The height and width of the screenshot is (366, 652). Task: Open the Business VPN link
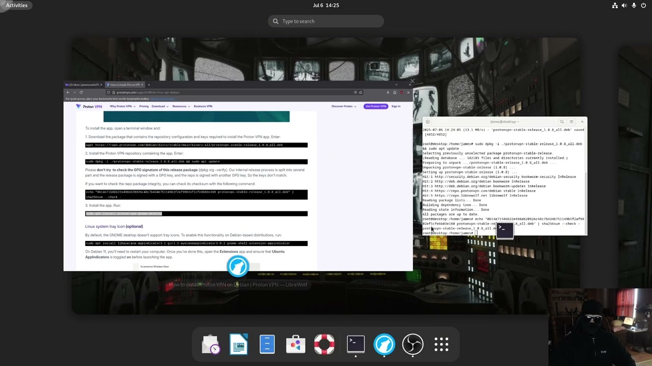point(203,106)
